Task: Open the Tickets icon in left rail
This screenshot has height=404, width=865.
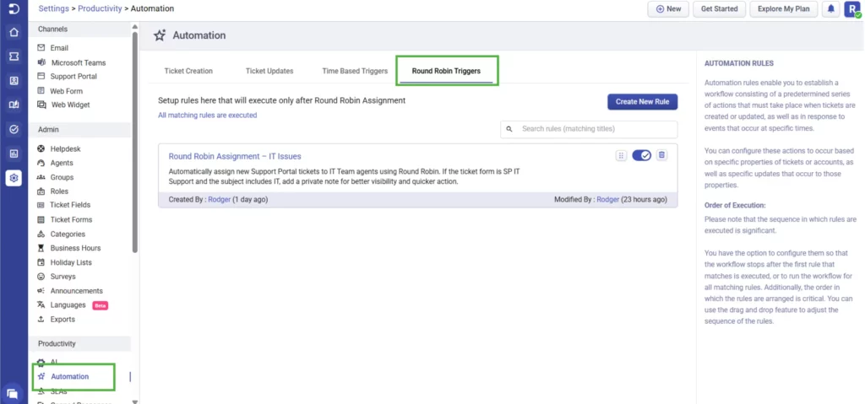Action: point(14,57)
